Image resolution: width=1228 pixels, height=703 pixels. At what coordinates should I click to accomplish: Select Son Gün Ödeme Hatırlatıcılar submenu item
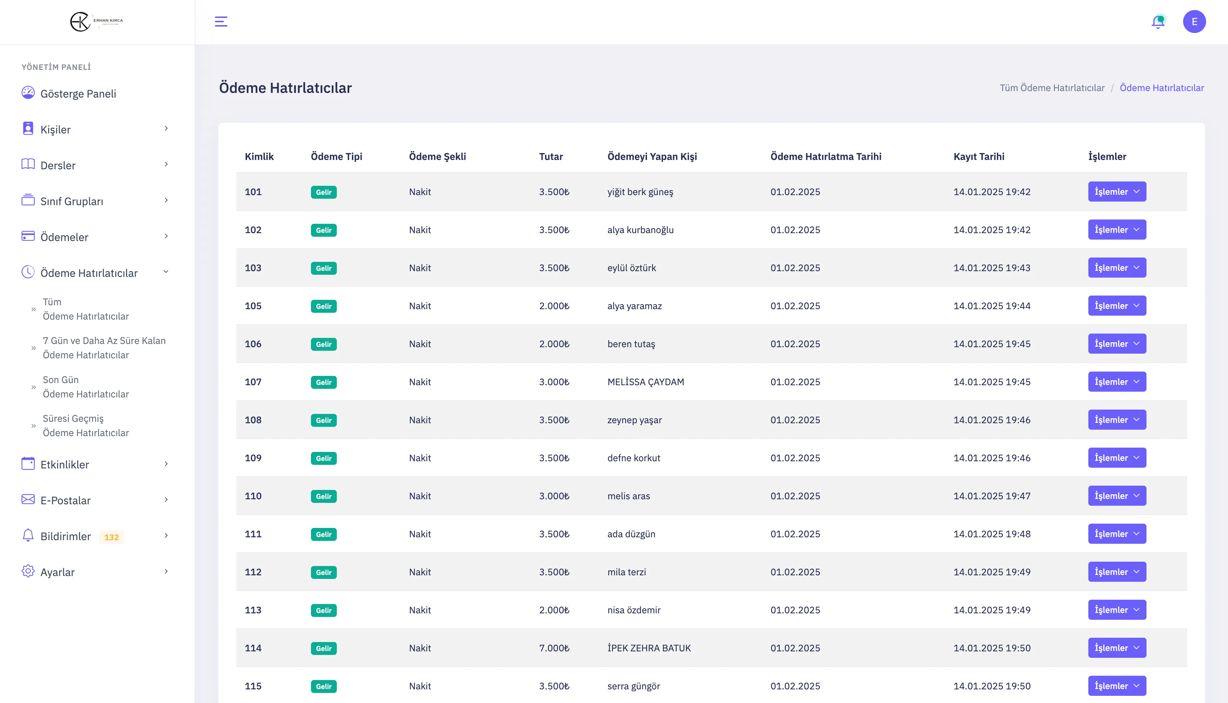click(85, 387)
